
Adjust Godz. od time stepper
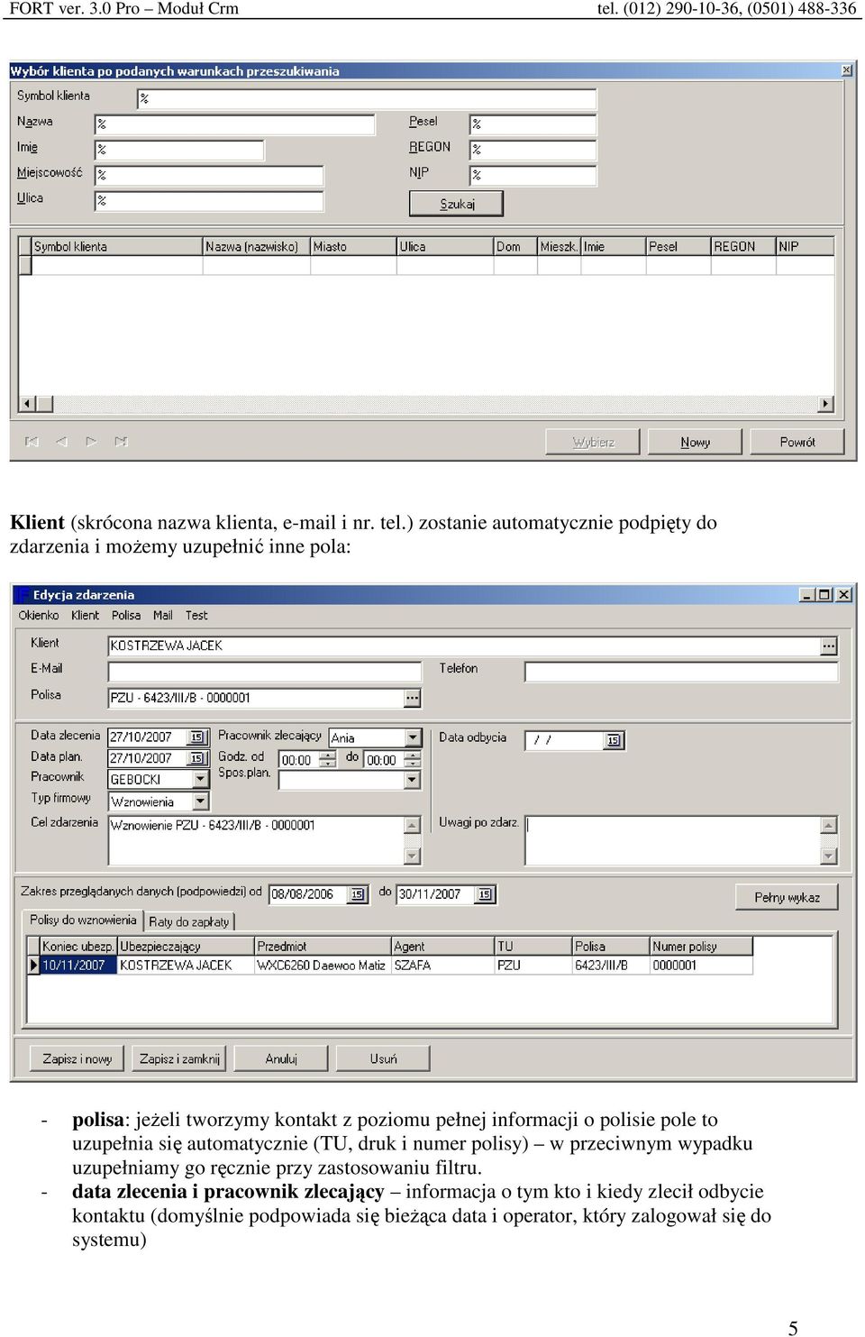coord(328,759)
